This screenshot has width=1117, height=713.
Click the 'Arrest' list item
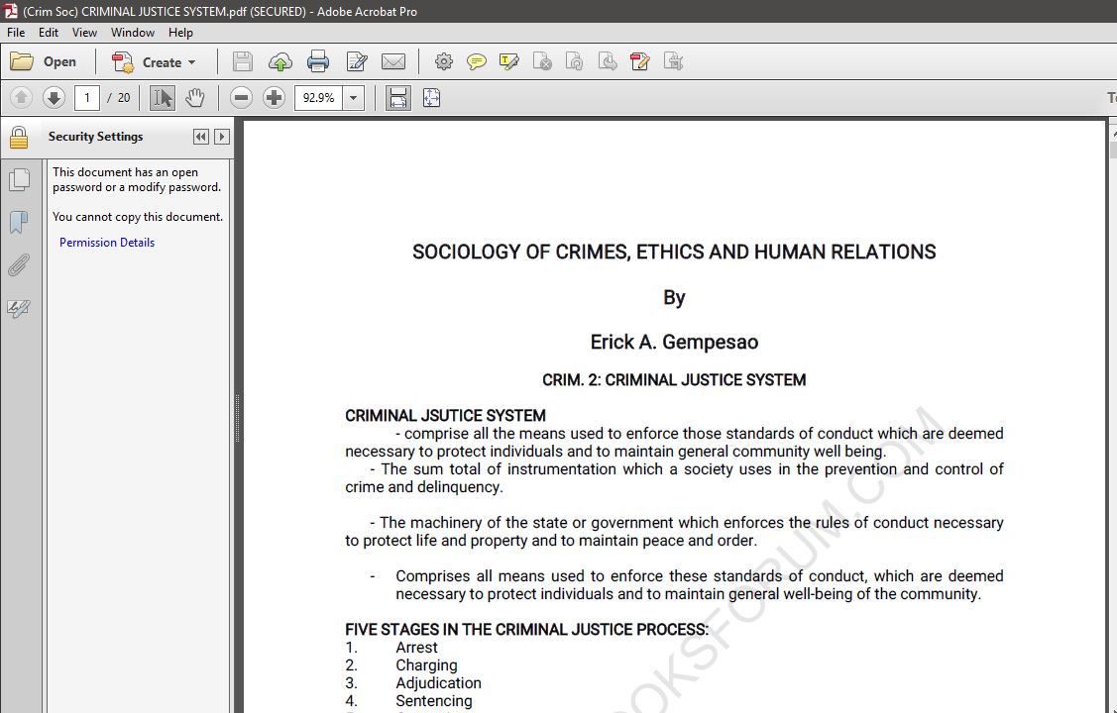point(416,648)
